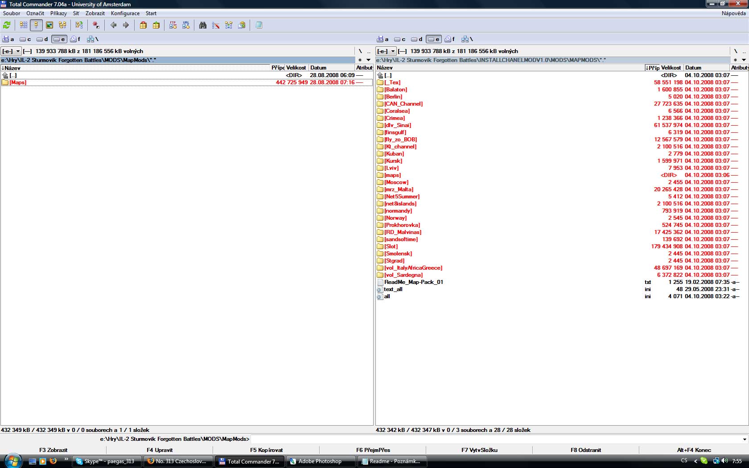Open the Multi-rename tool icon
The image size is (749, 468).
[x=216, y=25]
